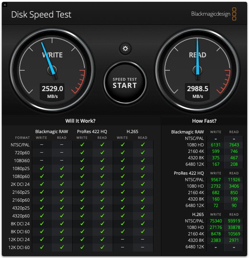The width and height of the screenshot is (249, 258).
Task: Click ProRes 4320 8K write value 160
Action: pyautogui.click(x=216, y=199)
